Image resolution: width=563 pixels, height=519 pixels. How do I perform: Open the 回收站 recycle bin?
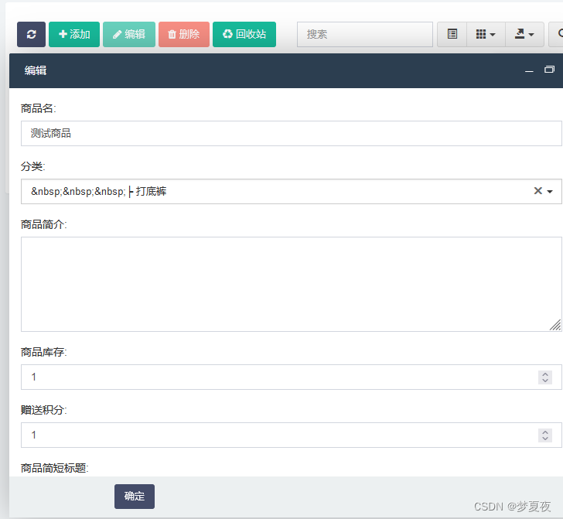coord(244,35)
